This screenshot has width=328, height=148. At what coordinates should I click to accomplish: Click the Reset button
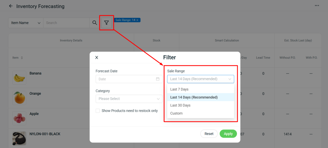tap(209, 134)
